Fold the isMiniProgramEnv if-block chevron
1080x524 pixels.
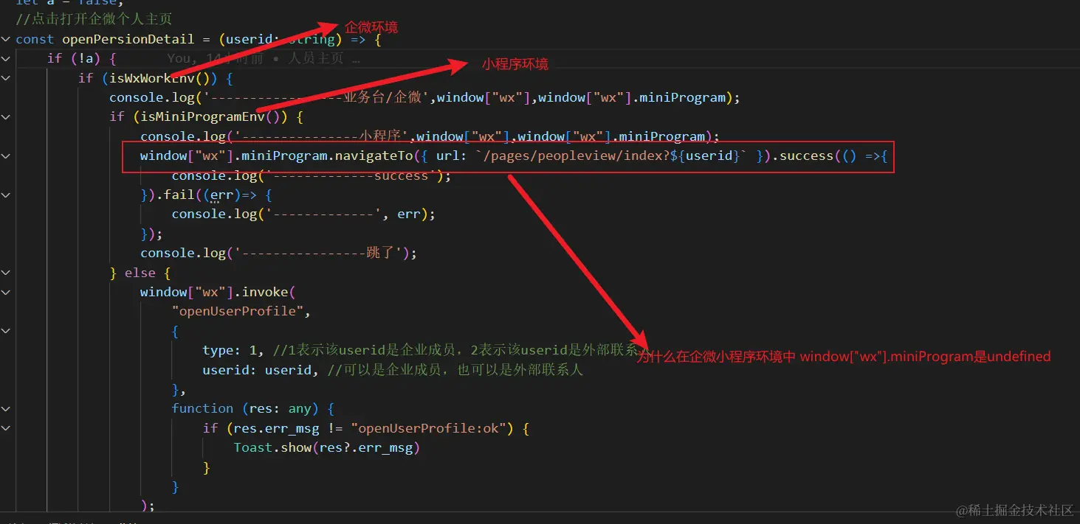tap(6, 116)
